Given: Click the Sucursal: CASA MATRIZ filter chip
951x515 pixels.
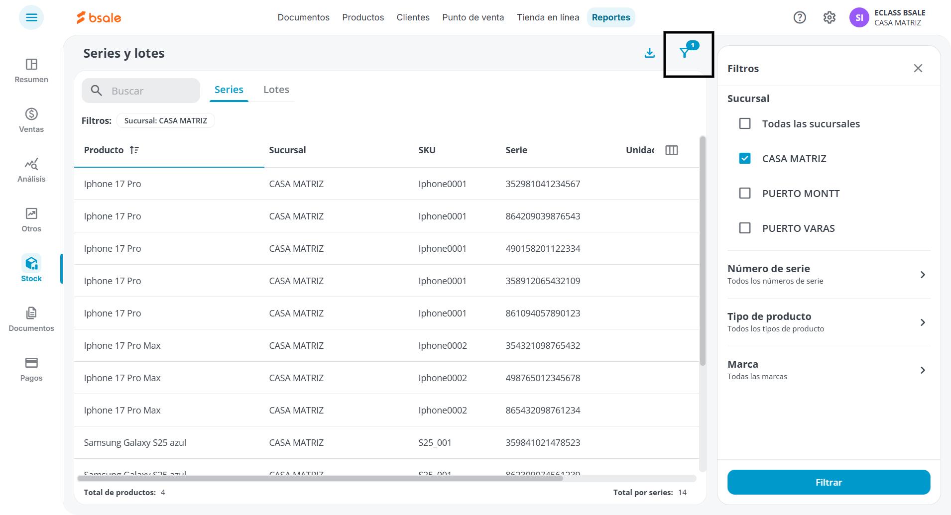Looking at the screenshot, I should [x=165, y=120].
